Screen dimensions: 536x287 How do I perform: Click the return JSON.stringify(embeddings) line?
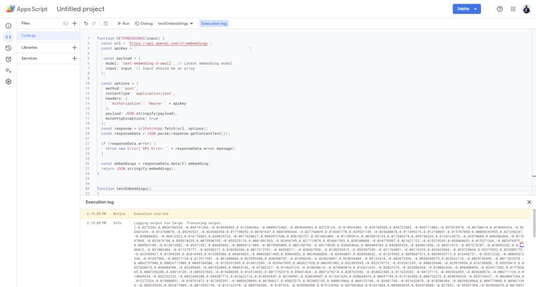pos(138,169)
